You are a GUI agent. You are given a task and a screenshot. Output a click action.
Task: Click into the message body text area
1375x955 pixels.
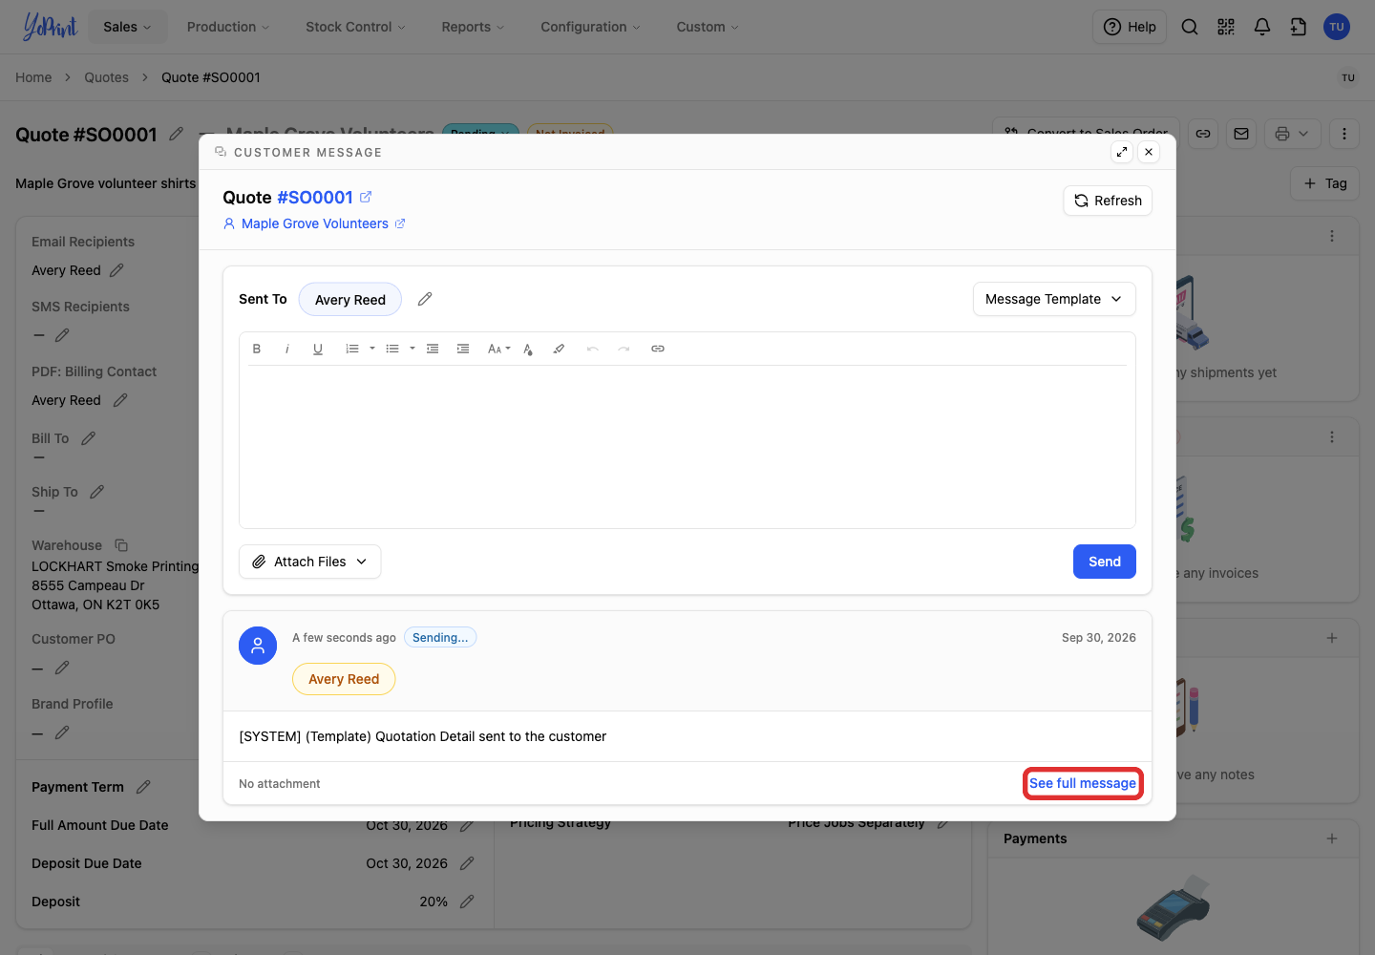coord(687,446)
